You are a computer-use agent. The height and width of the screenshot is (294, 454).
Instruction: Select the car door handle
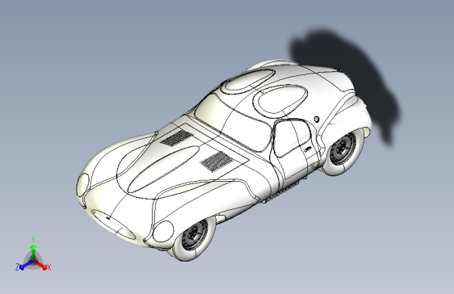tap(308, 149)
